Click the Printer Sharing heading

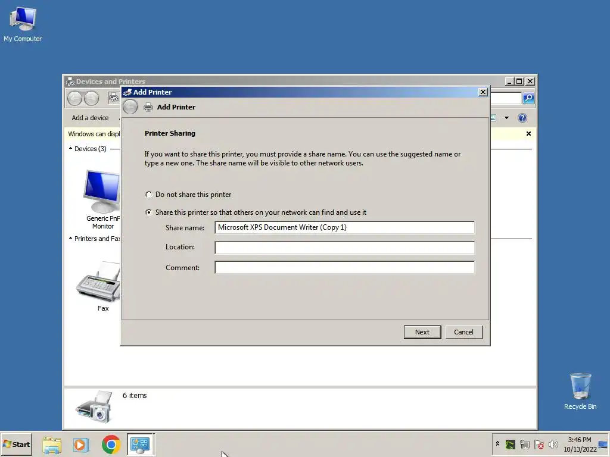(170, 133)
